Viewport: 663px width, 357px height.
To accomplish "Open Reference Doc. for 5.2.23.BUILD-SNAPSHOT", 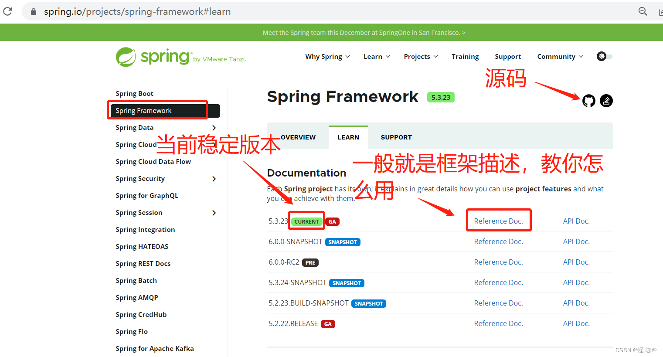I will (498, 303).
